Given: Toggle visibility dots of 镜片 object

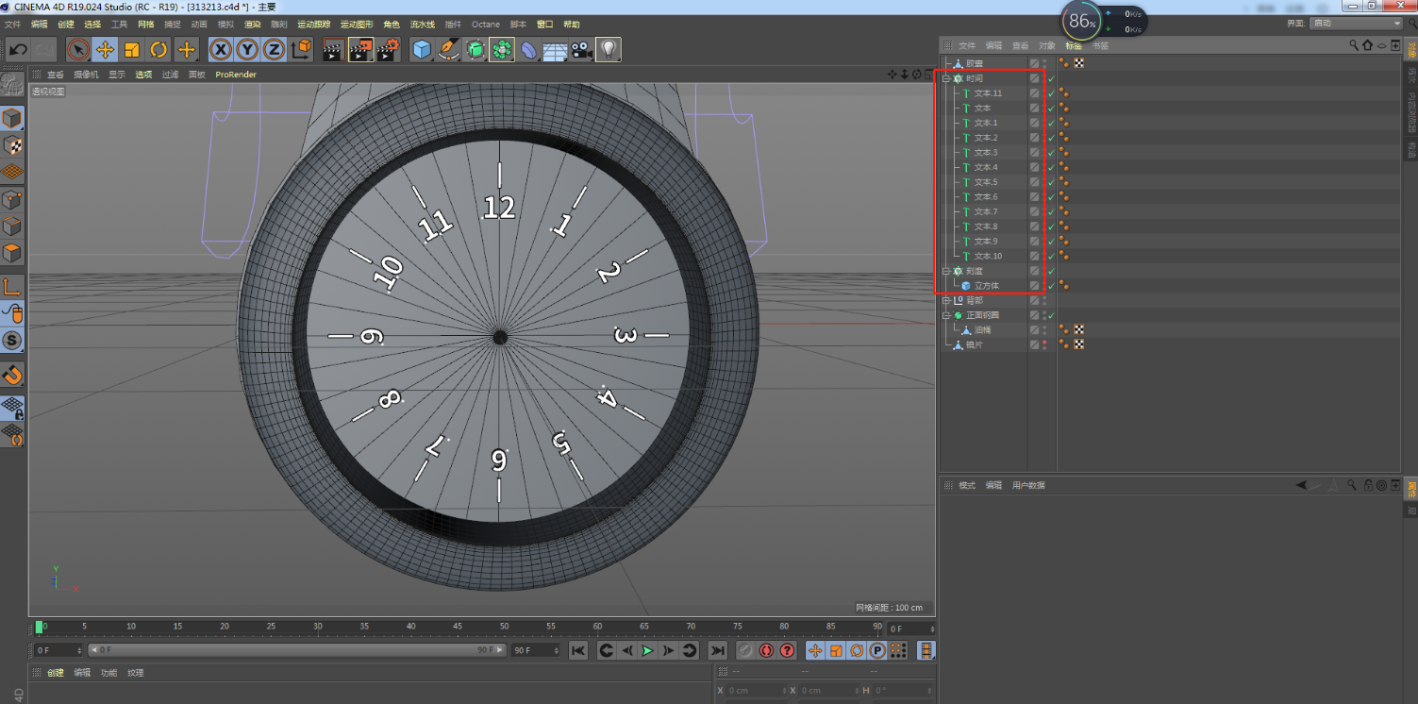Looking at the screenshot, I should pos(1043,345).
